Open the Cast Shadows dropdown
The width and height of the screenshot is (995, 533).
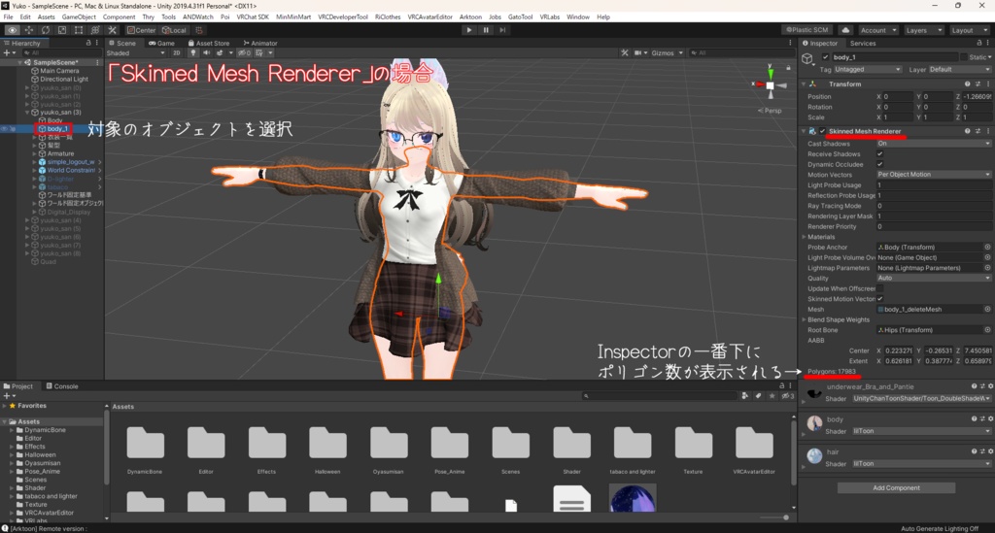pos(934,144)
